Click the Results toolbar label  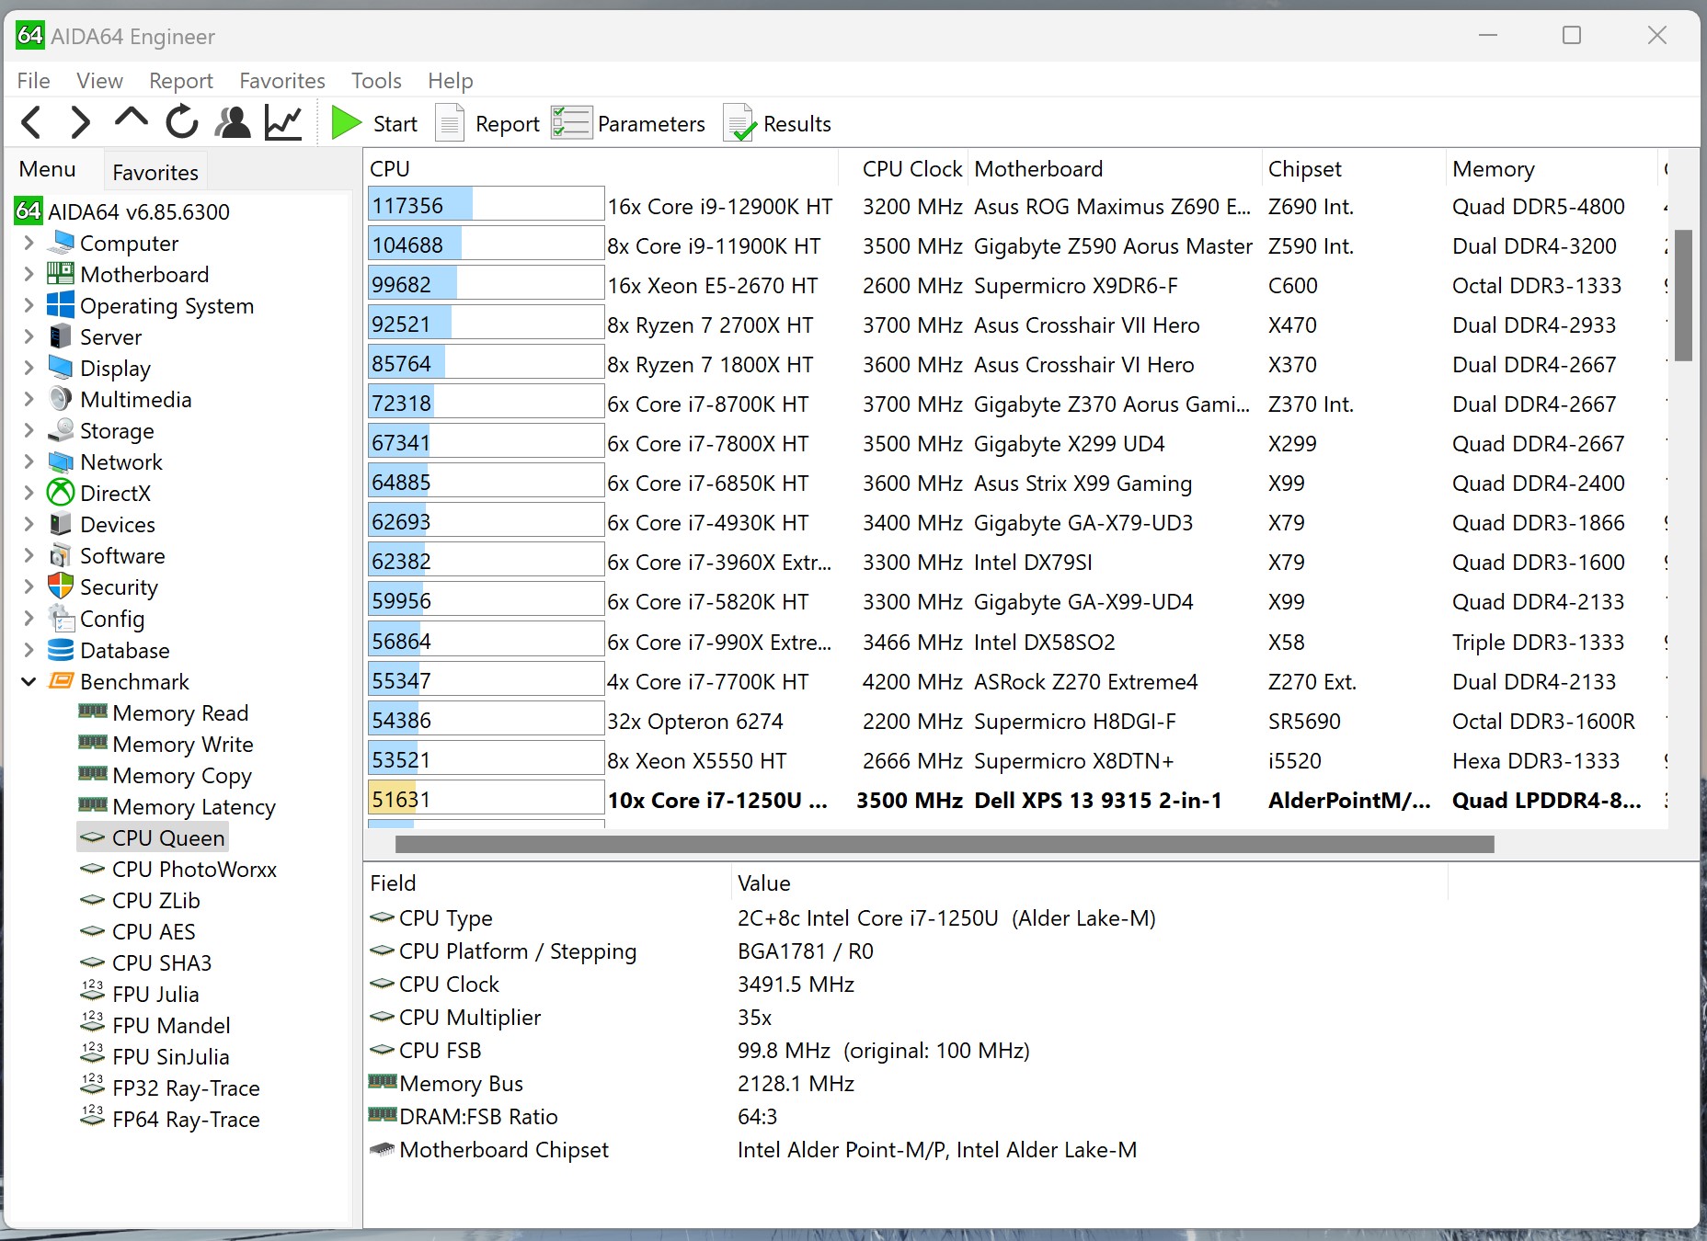click(x=796, y=123)
